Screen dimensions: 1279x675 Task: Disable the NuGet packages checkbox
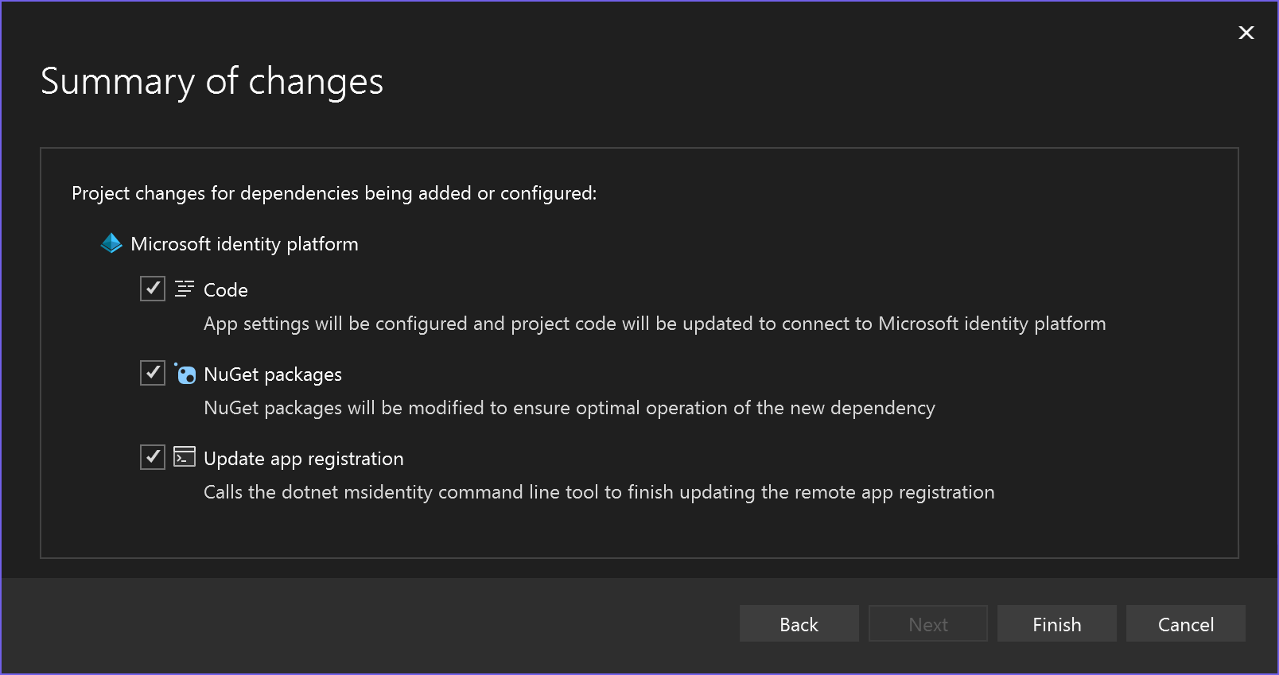(x=152, y=373)
